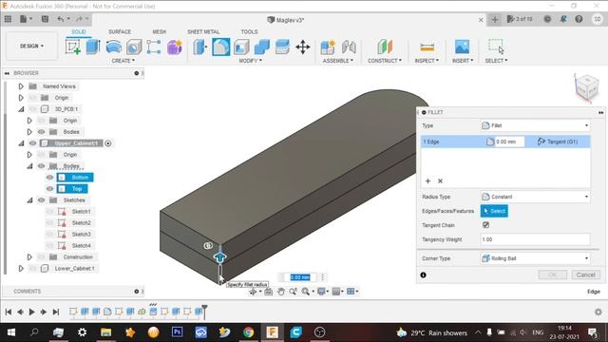The width and height of the screenshot is (608, 342).
Task: Select the Move/Copy tool
Action: pos(303,47)
